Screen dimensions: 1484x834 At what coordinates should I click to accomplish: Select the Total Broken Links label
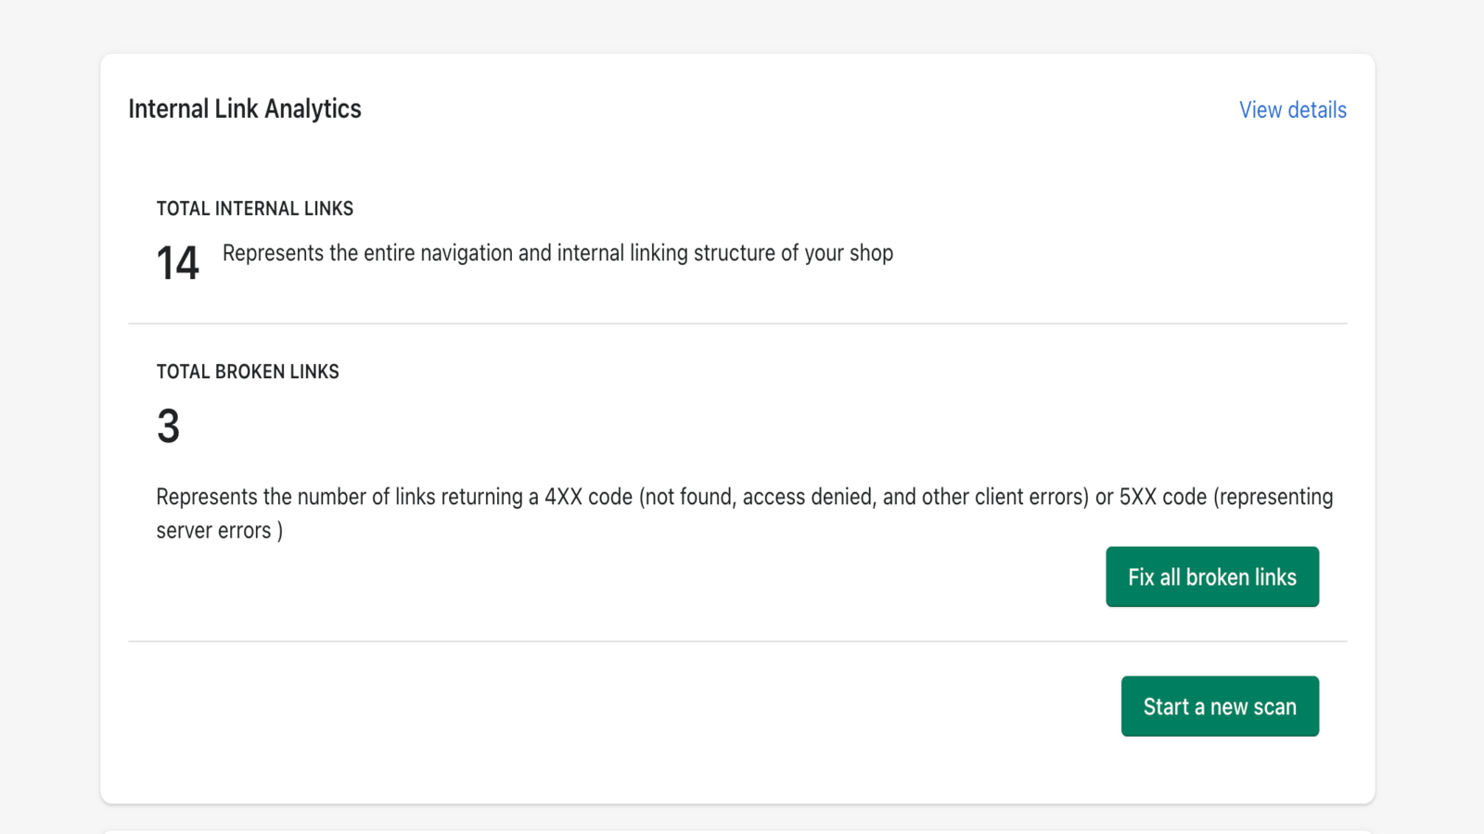[x=248, y=372]
